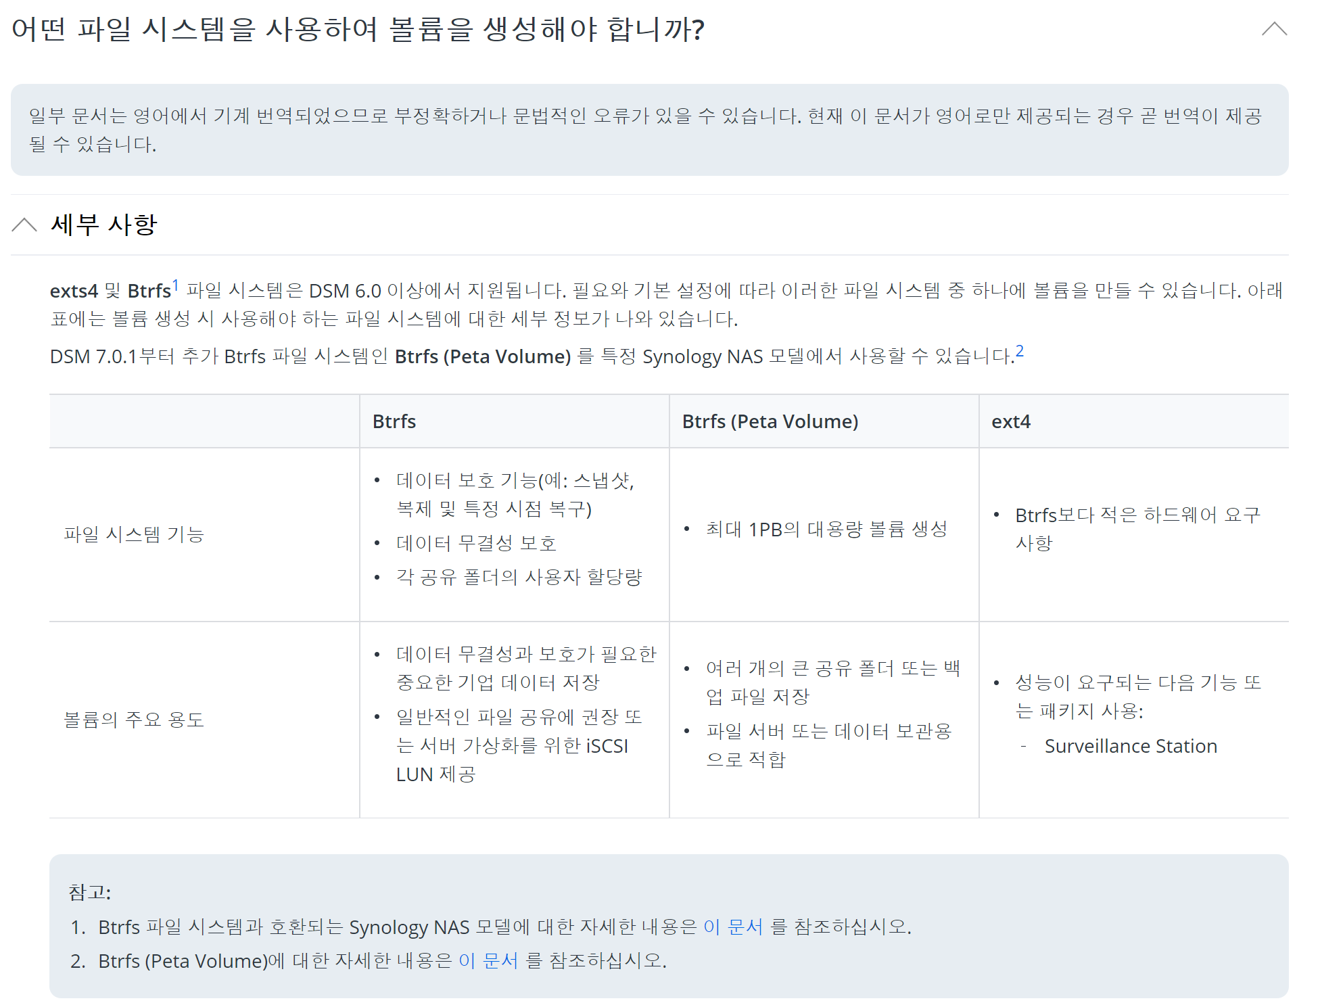The height and width of the screenshot is (1005, 1320).
Task: Collapse the article with top-right chevron
Action: click(x=1273, y=29)
